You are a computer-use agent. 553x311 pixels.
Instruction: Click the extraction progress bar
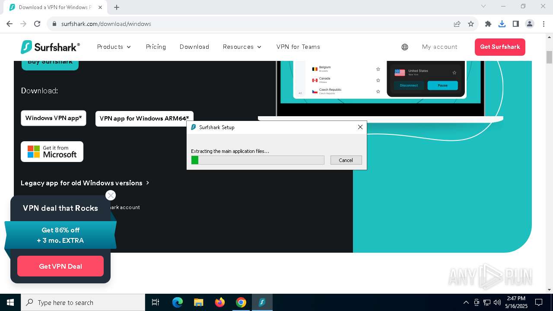coord(257,160)
